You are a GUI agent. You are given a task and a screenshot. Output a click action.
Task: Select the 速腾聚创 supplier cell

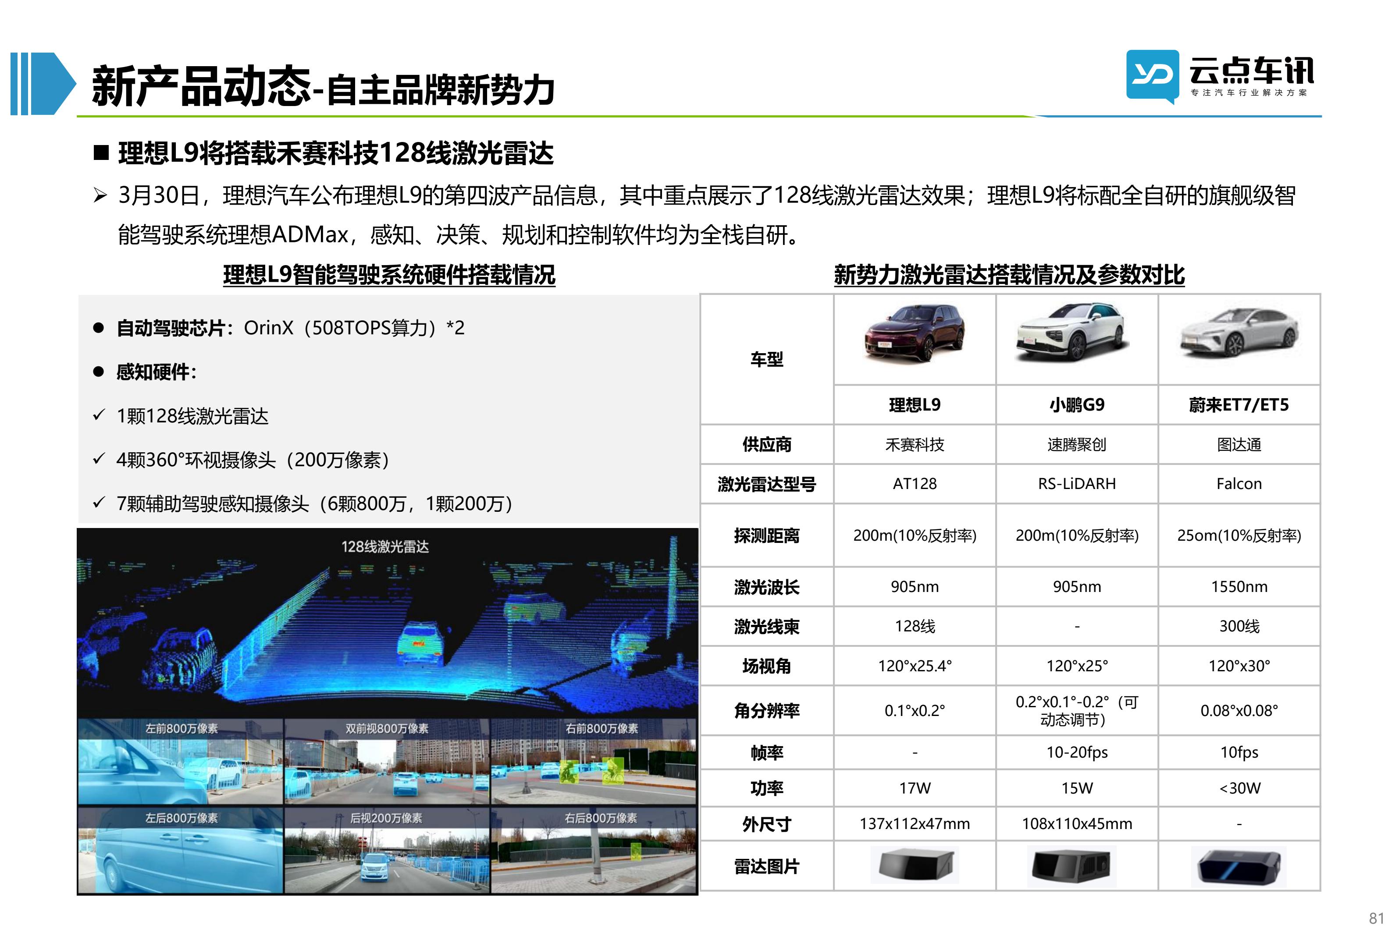[1077, 444]
